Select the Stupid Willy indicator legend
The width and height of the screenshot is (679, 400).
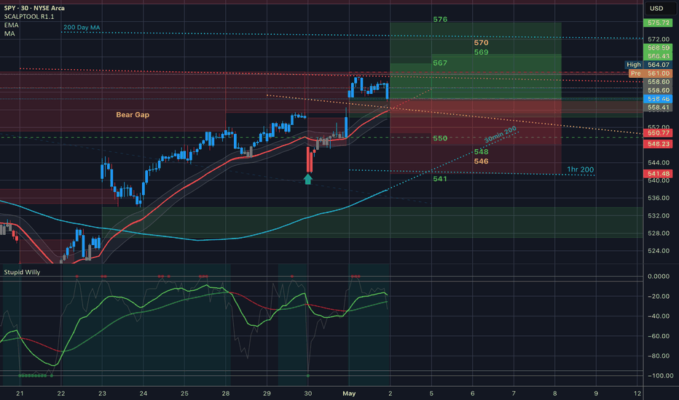point(22,272)
